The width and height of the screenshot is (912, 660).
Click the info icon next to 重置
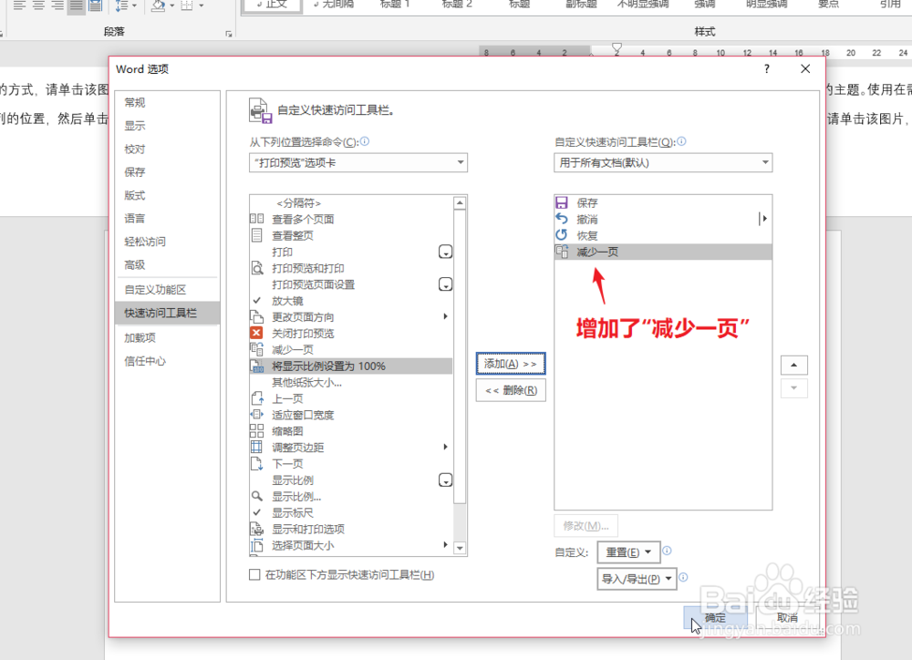click(x=668, y=551)
